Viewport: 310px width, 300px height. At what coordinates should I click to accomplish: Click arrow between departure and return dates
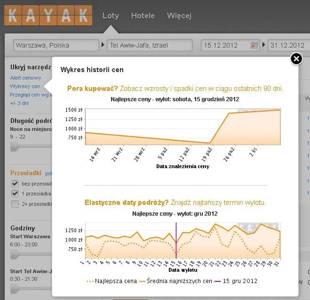[x=264, y=45]
